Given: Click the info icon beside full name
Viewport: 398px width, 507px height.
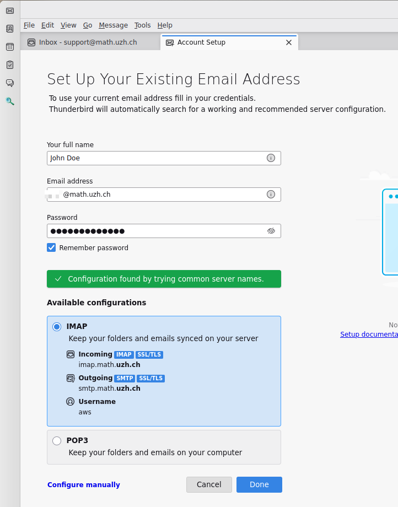Looking at the screenshot, I should point(271,158).
